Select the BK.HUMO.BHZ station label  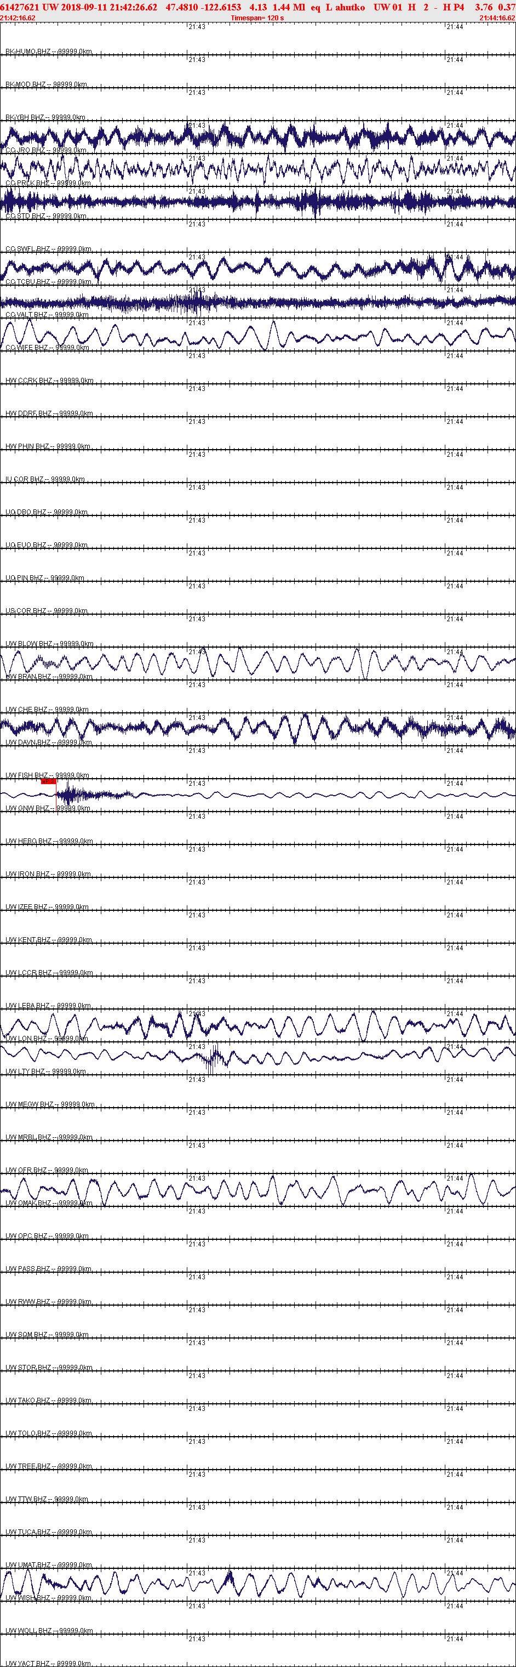point(49,51)
